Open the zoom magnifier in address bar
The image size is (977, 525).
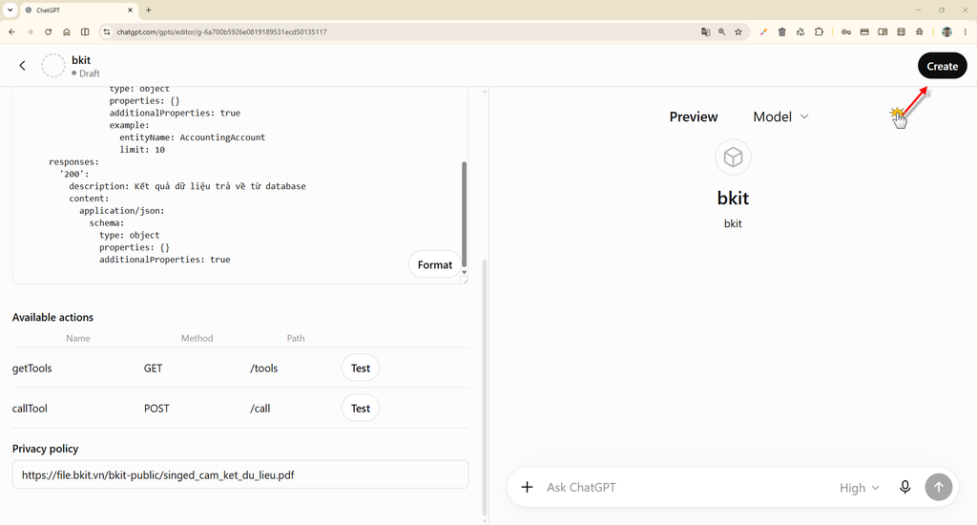721,31
